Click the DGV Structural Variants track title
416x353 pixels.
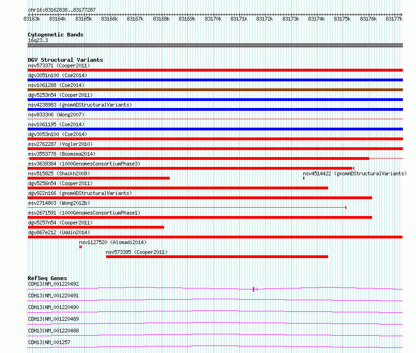65,60
